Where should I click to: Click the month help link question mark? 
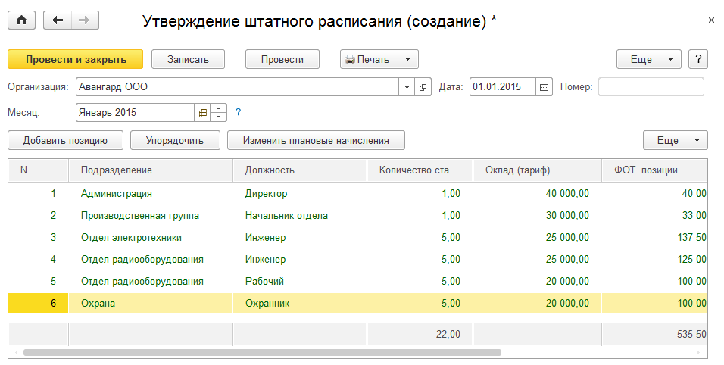pos(238,113)
